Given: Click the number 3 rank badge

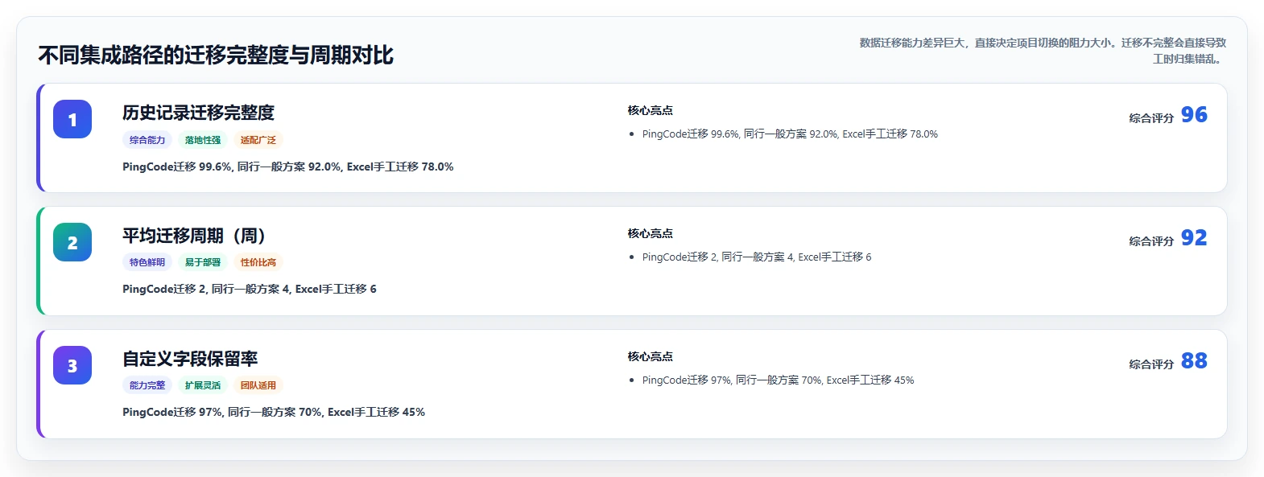Looking at the screenshot, I should click(x=72, y=365).
